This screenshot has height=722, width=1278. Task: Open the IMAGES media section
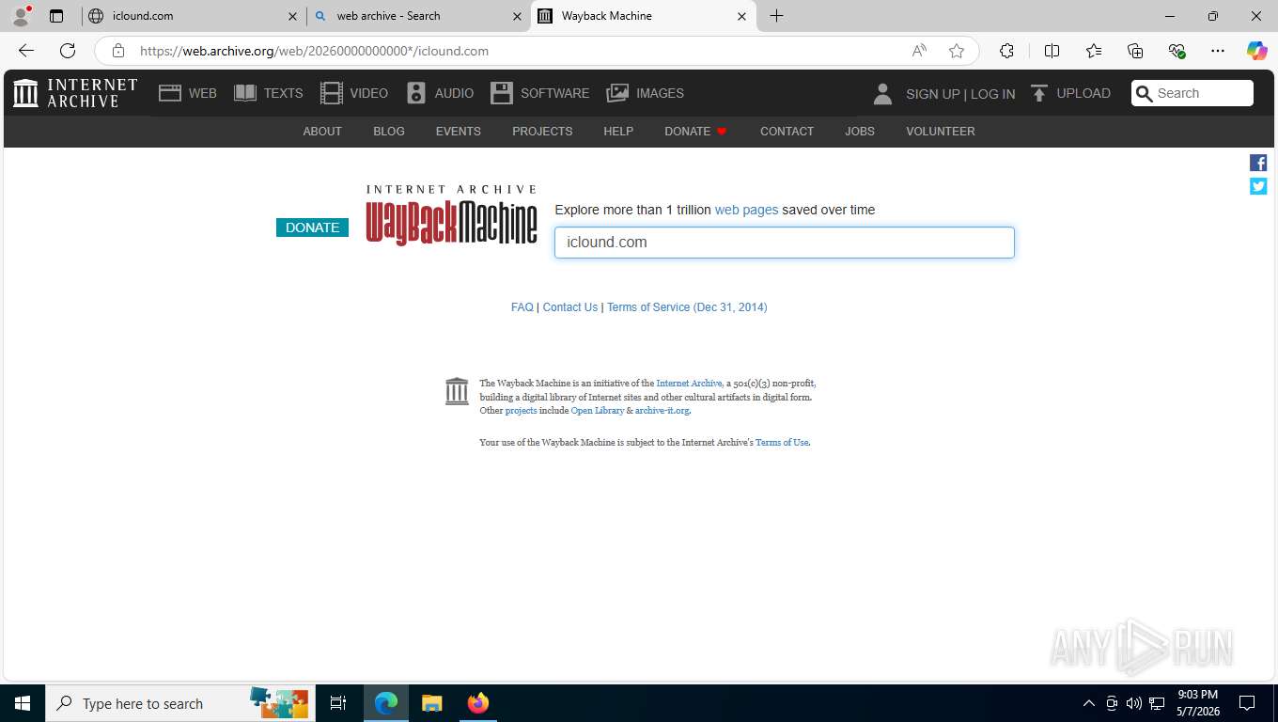[x=646, y=93]
